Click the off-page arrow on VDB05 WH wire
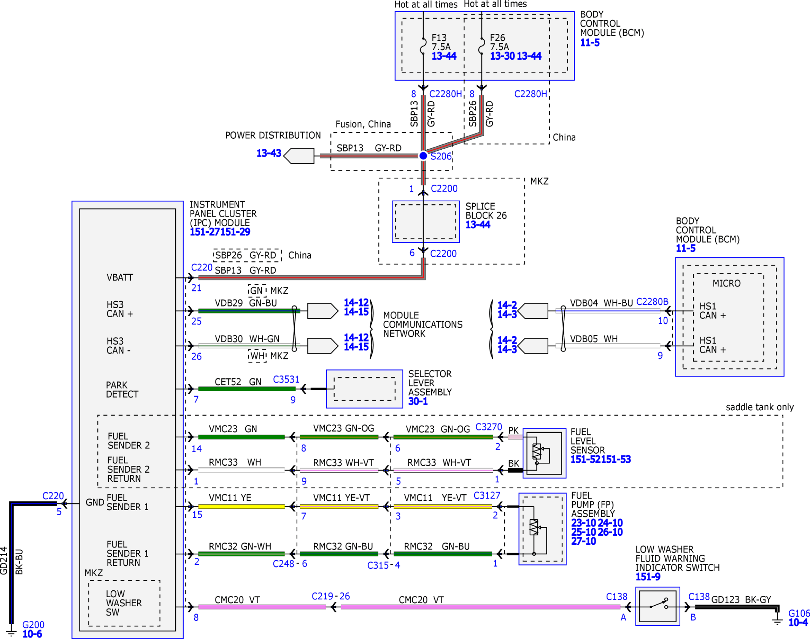Screen dimensions: 810x639 [533, 346]
